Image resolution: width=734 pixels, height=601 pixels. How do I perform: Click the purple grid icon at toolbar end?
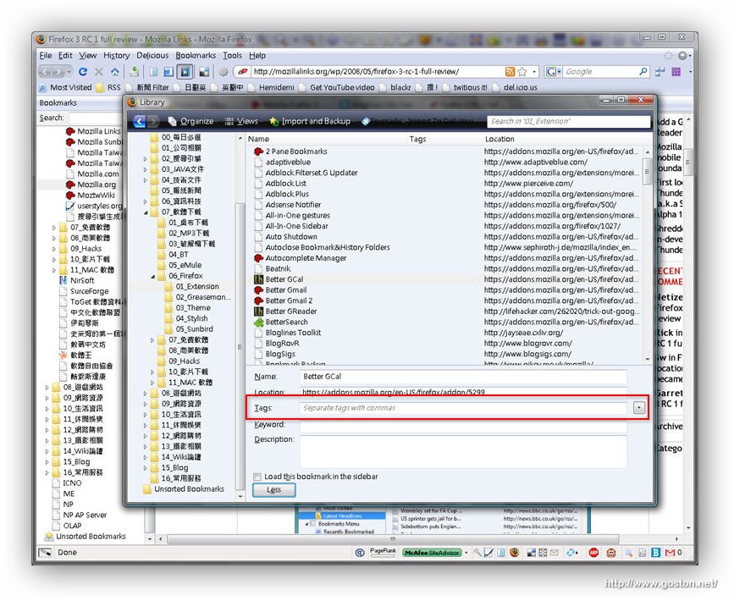coord(676,72)
